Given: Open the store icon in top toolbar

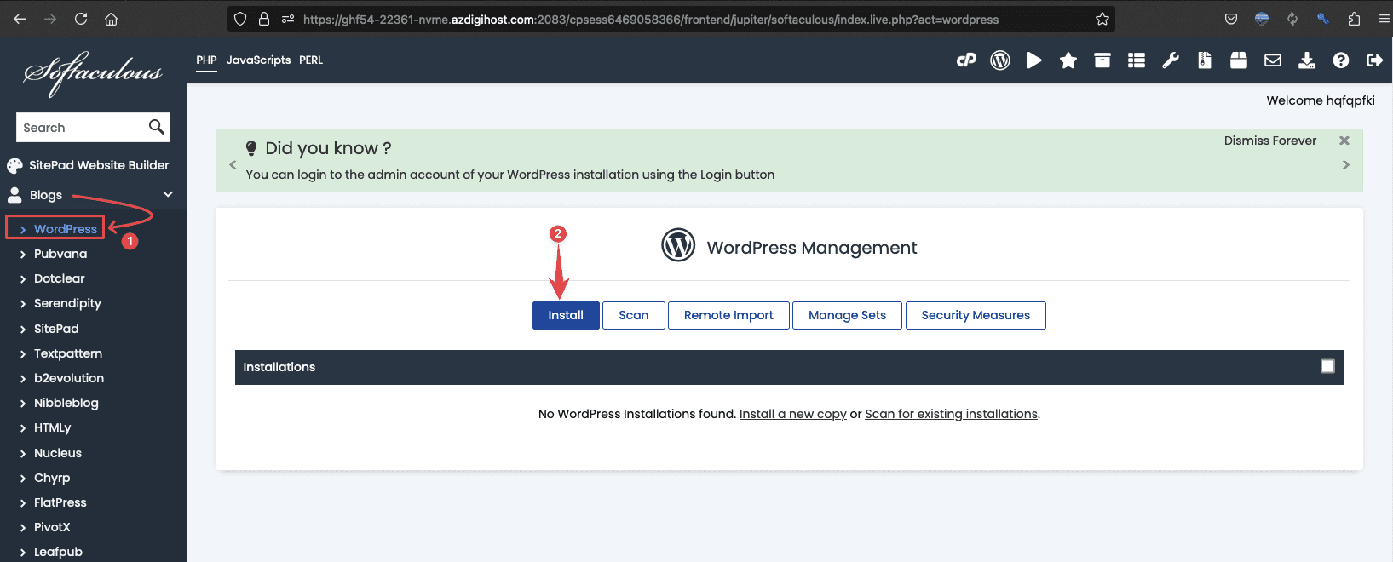Looking at the screenshot, I should coord(1239,60).
